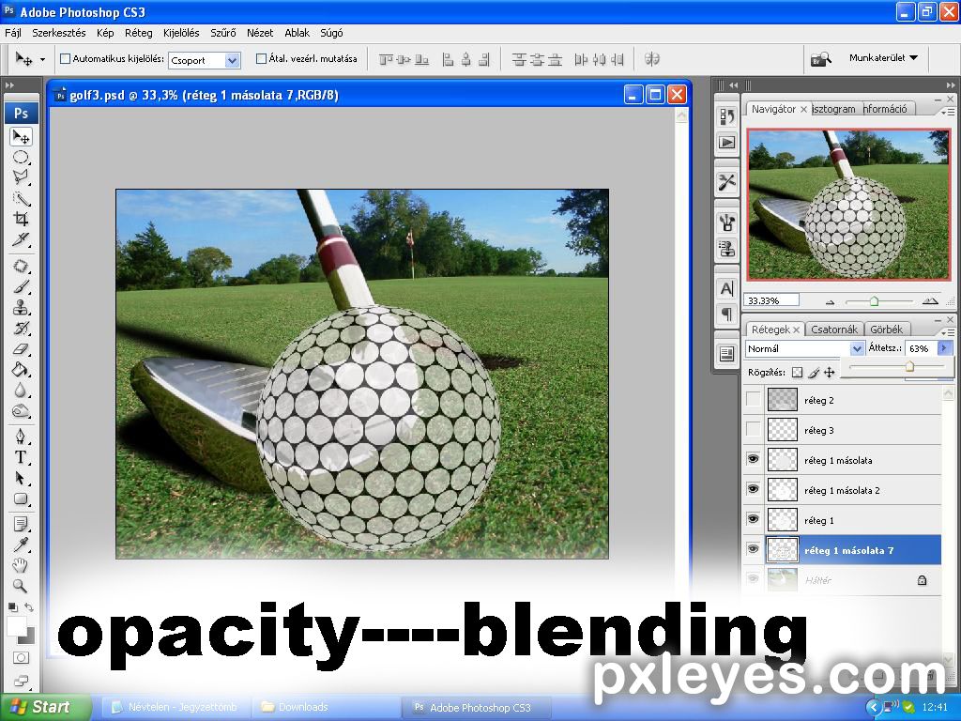961x721 pixels.
Task: Switch to the Csatornák tab
Action: coord(834,330)
